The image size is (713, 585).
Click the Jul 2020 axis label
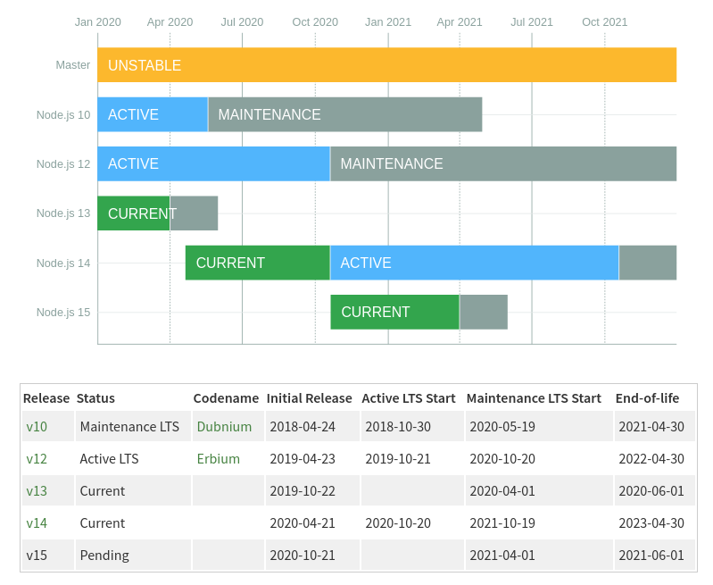pyautogui.click(x=243, y=21)
